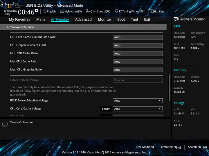Viewport: 209px width, 156px height.
Task: Click the CPU Core/Cache Voltage label
Action: point(26,109)
